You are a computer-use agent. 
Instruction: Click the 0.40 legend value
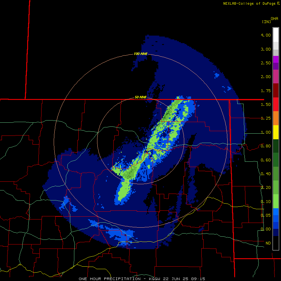(x=266, y=174)
